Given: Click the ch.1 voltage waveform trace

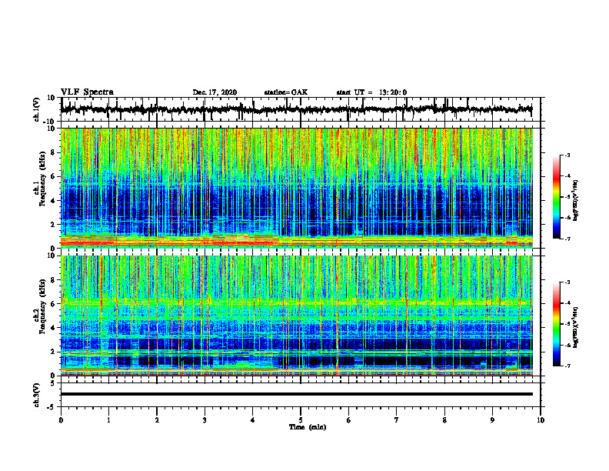Looking at the screenshot, I should [296, 109].
